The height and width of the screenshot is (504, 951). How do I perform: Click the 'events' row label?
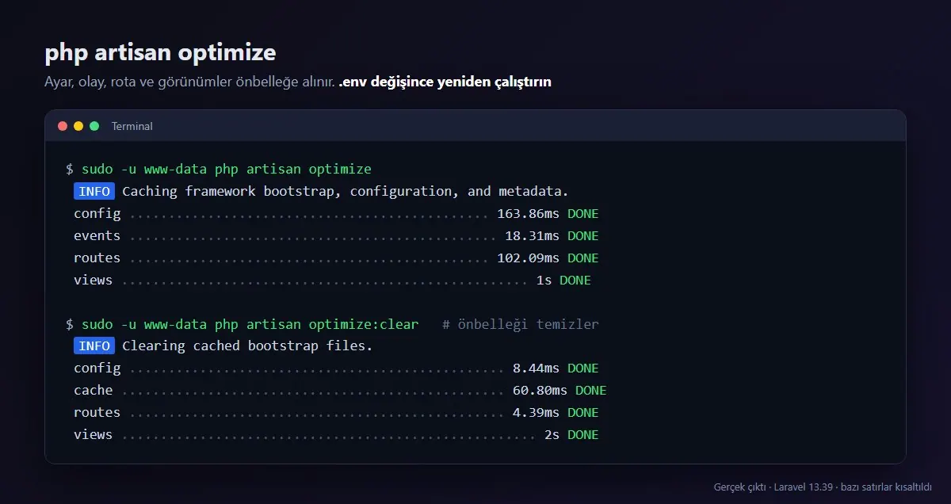pyautogui.click(x=97, y=235)
